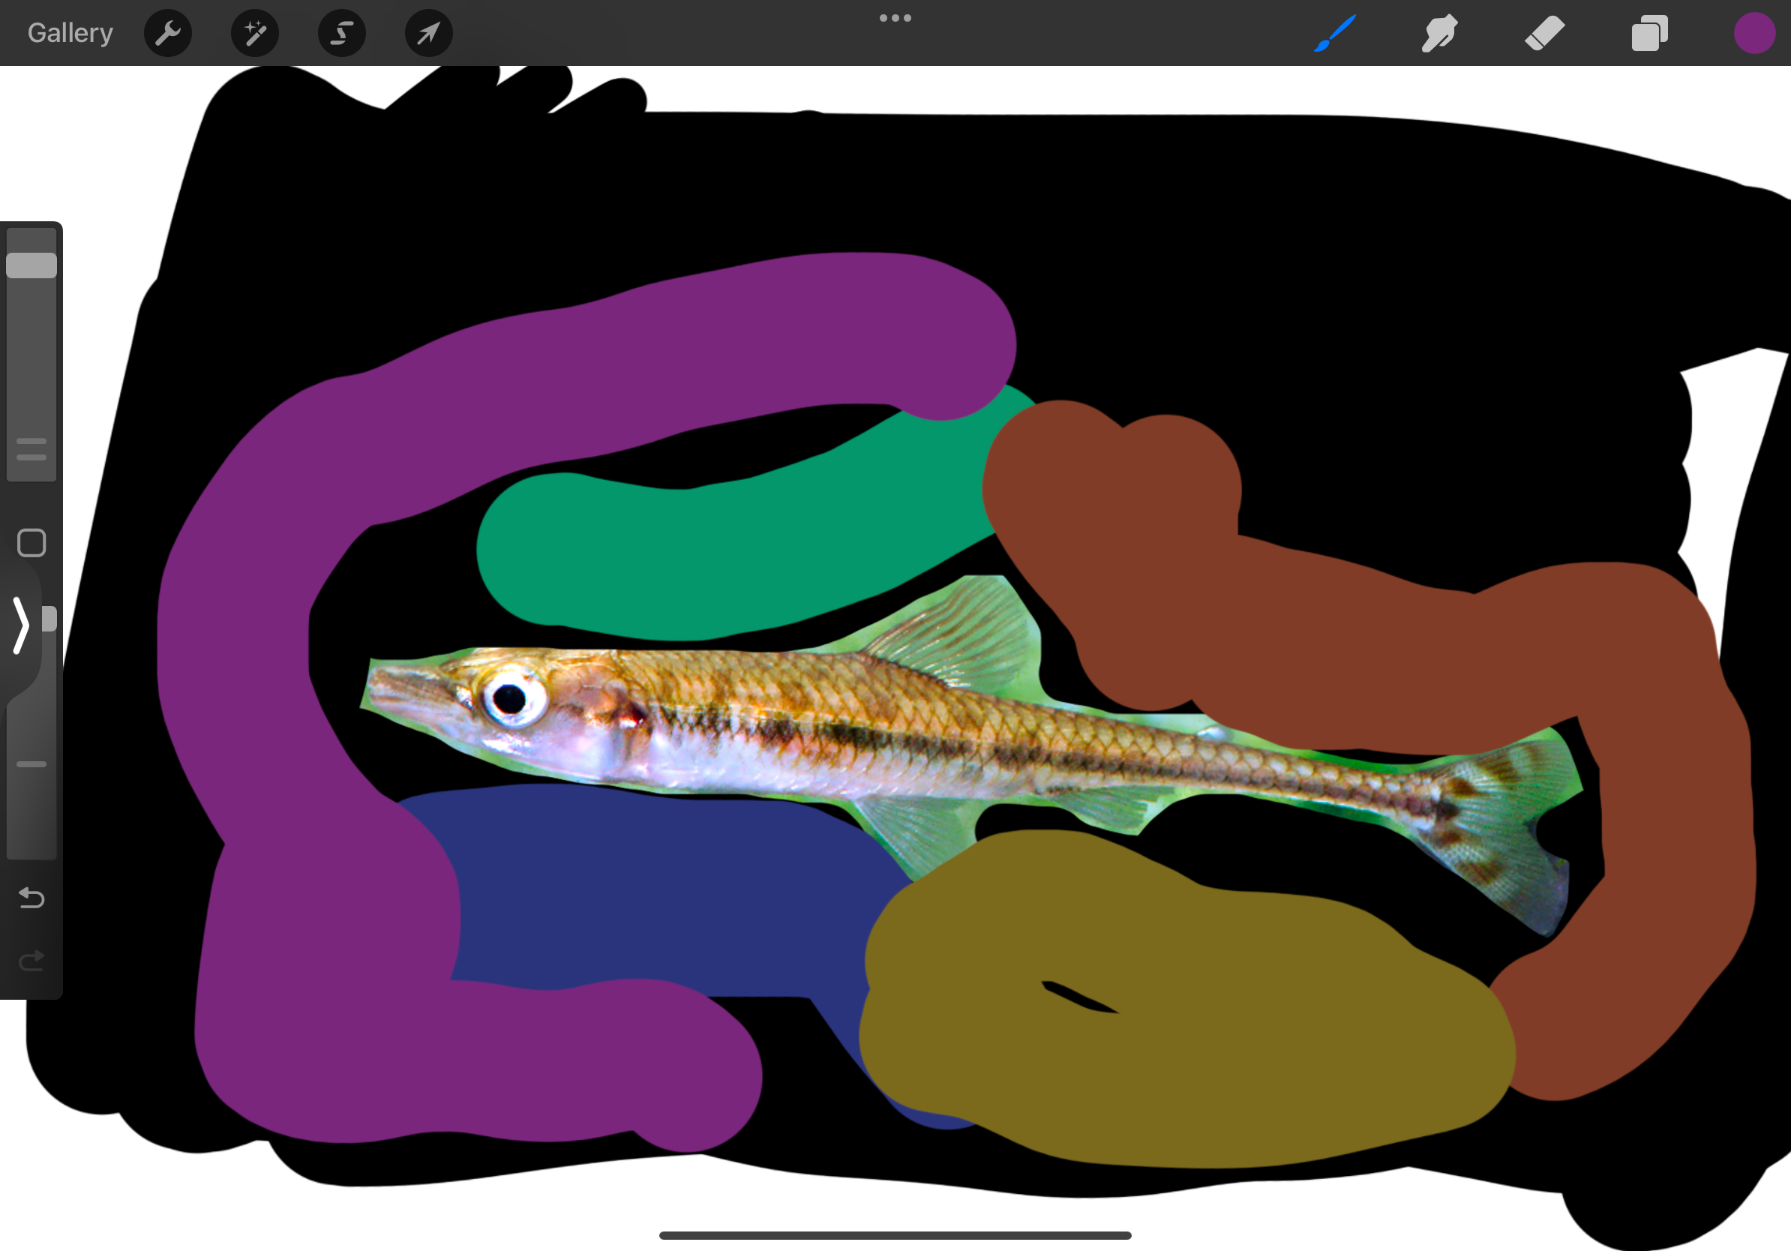Open the Layers panel
This screenshot has width=1791, height=1251.
(x=1649, y=34)
